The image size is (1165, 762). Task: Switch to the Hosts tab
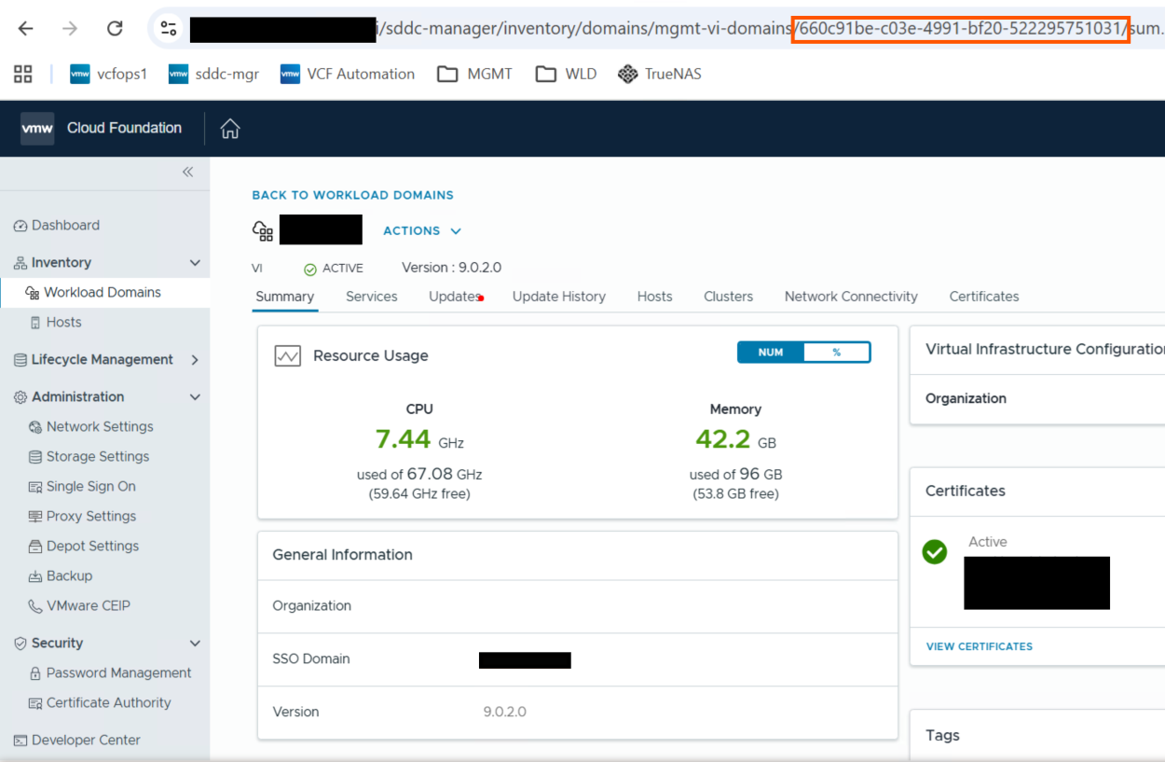[654, 297]
